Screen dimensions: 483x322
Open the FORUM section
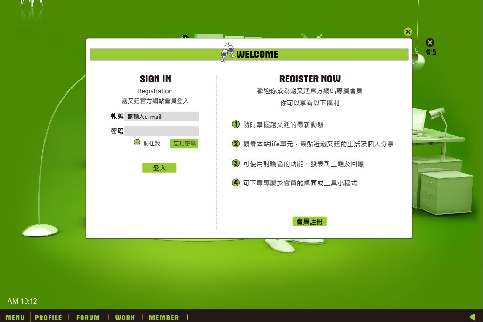click(x=88, y=318)
